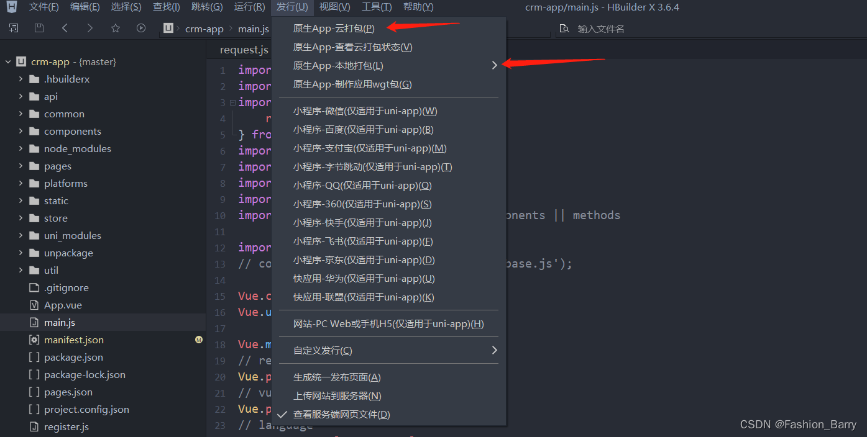Select 快应用-华为 menu entry
The width and height of the screenshot is (867, 437).
pyautogui.click(x=389, y=278)
